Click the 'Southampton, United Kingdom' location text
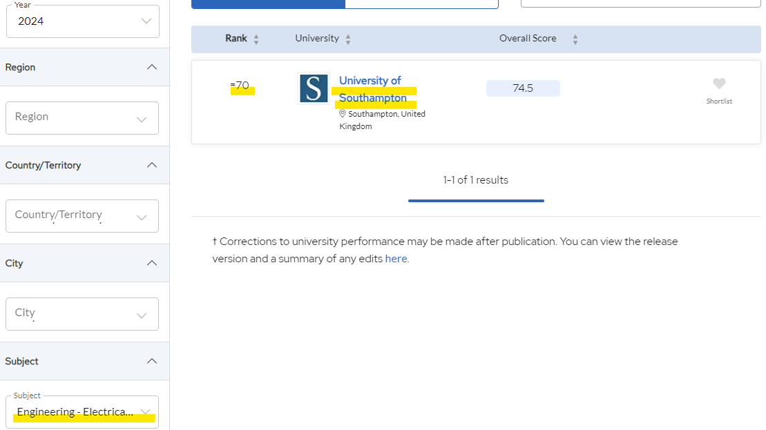 pos(383,120)
